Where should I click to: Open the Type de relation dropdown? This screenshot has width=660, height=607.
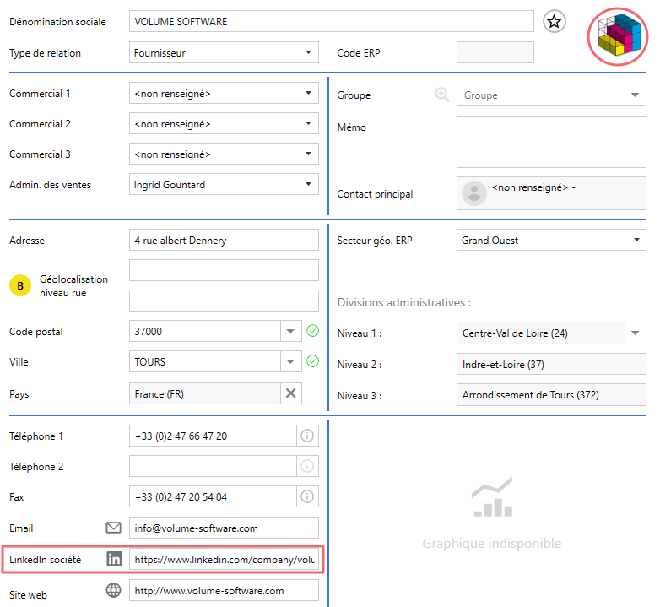[x=224, y=52]
